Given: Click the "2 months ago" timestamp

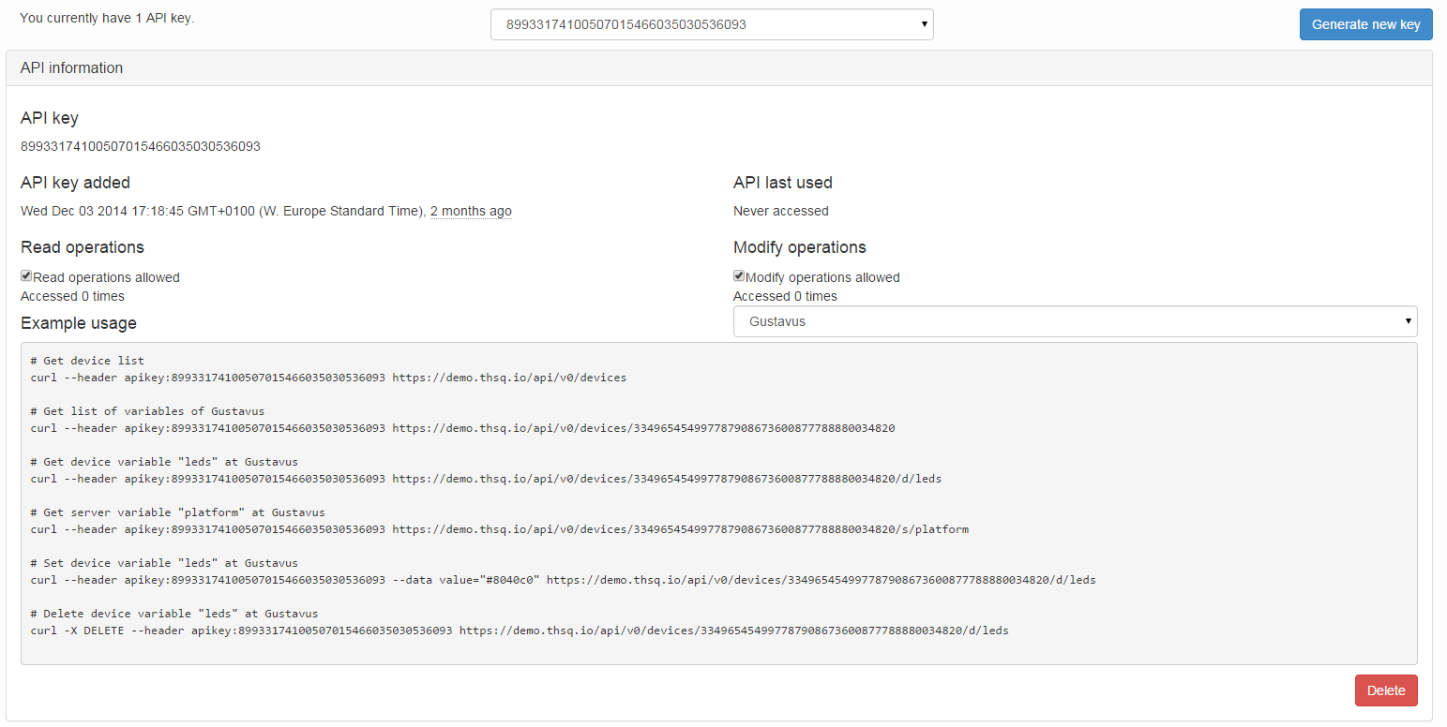Looking at the screenshot, I should [x=471, y=211].
